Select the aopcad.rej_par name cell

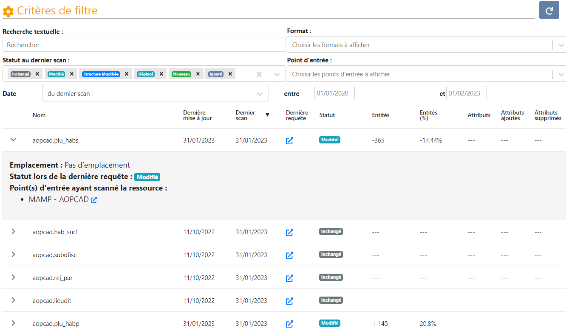[x=52, y=278]
